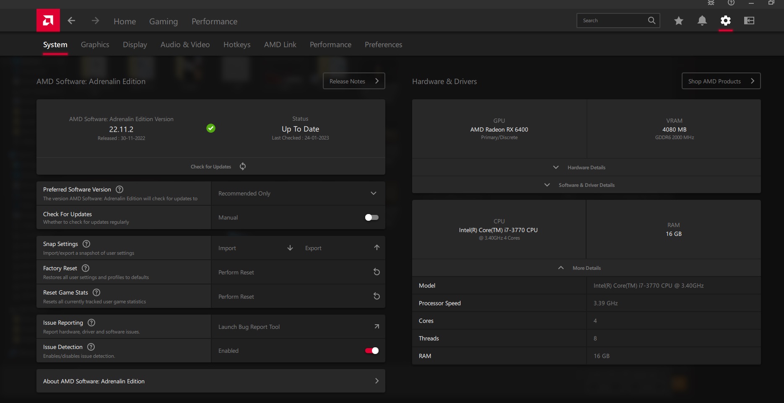The height and width of the screenshot is (403, 784).
Task: Click Reset Game Stats reset arrow icon
Action: coord(377,296)
